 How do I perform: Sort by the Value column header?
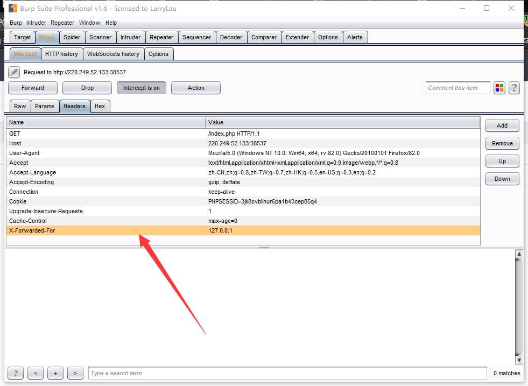[x=342, y=122]
